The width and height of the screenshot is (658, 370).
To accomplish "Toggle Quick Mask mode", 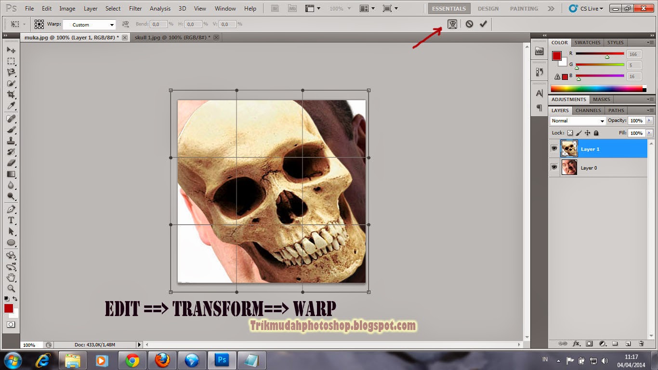I will click(11, 325).
